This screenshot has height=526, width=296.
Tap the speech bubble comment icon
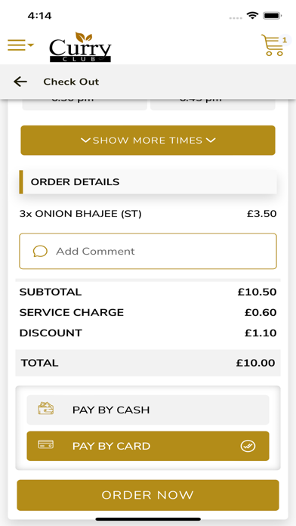pos(40,251)
